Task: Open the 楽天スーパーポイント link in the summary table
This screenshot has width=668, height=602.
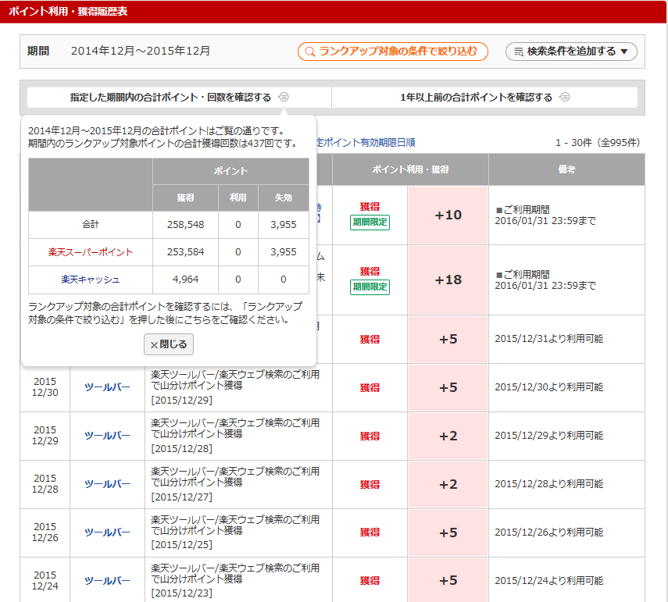Action: (x=91, y=252)
